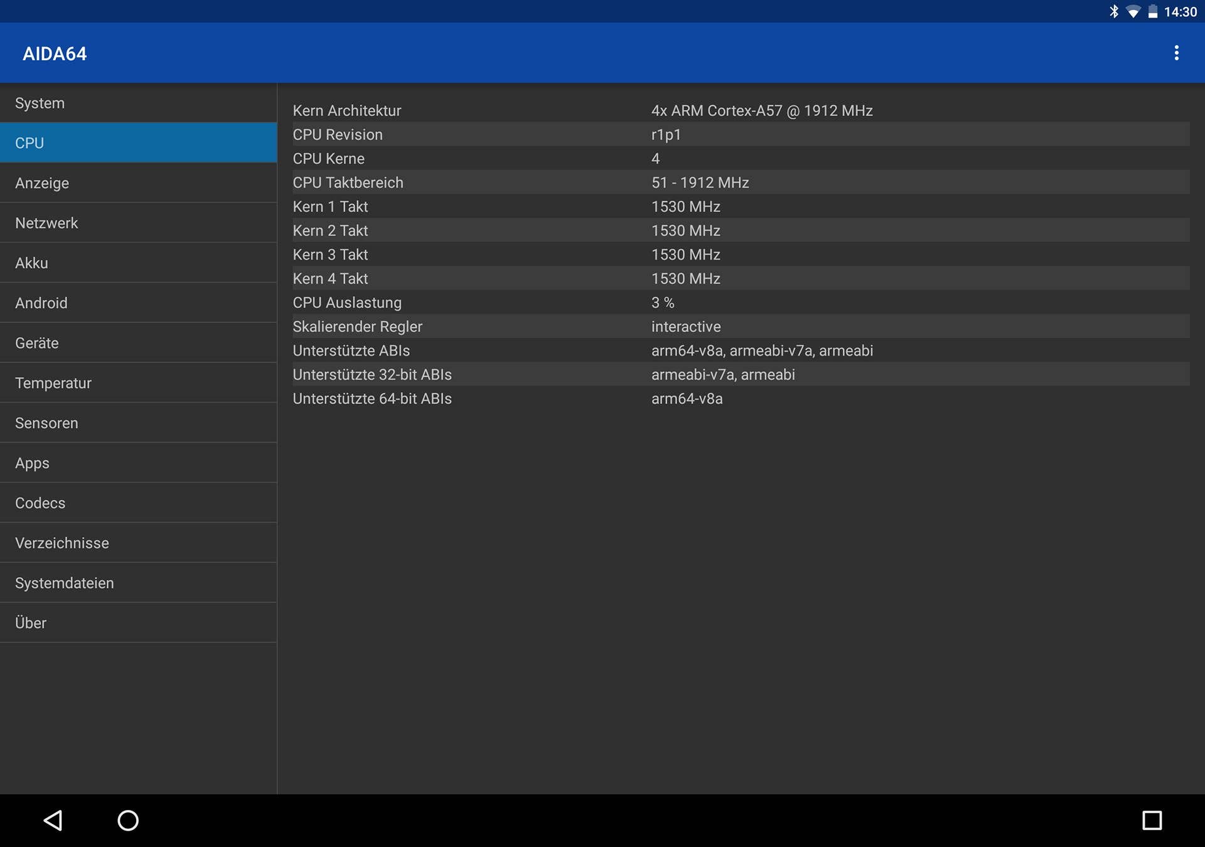Tap the Home navigation button
This screenshot has height=847, width=1205.
point(128,820)
